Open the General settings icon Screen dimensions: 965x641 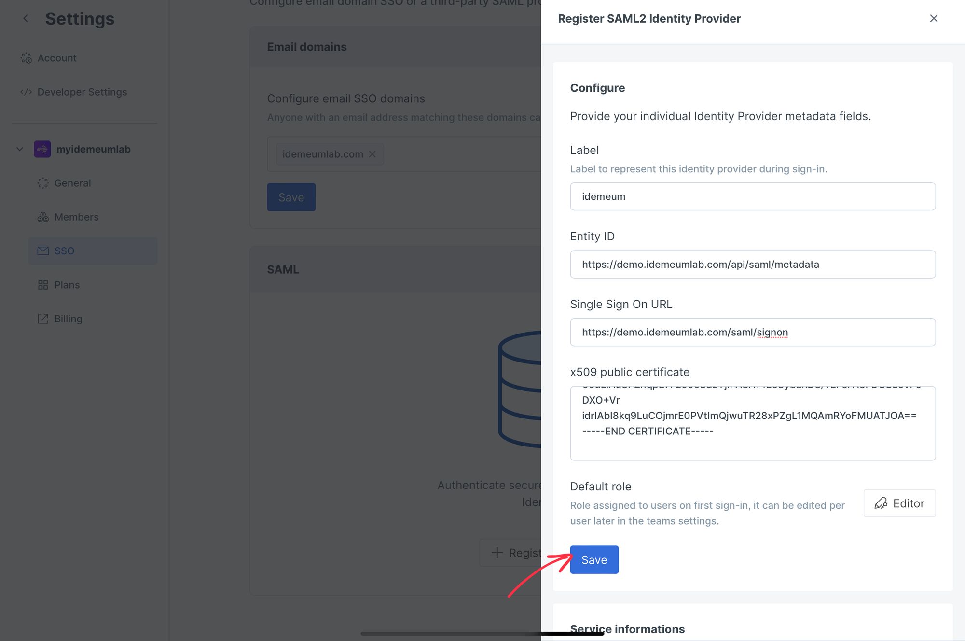pos(43,183)
